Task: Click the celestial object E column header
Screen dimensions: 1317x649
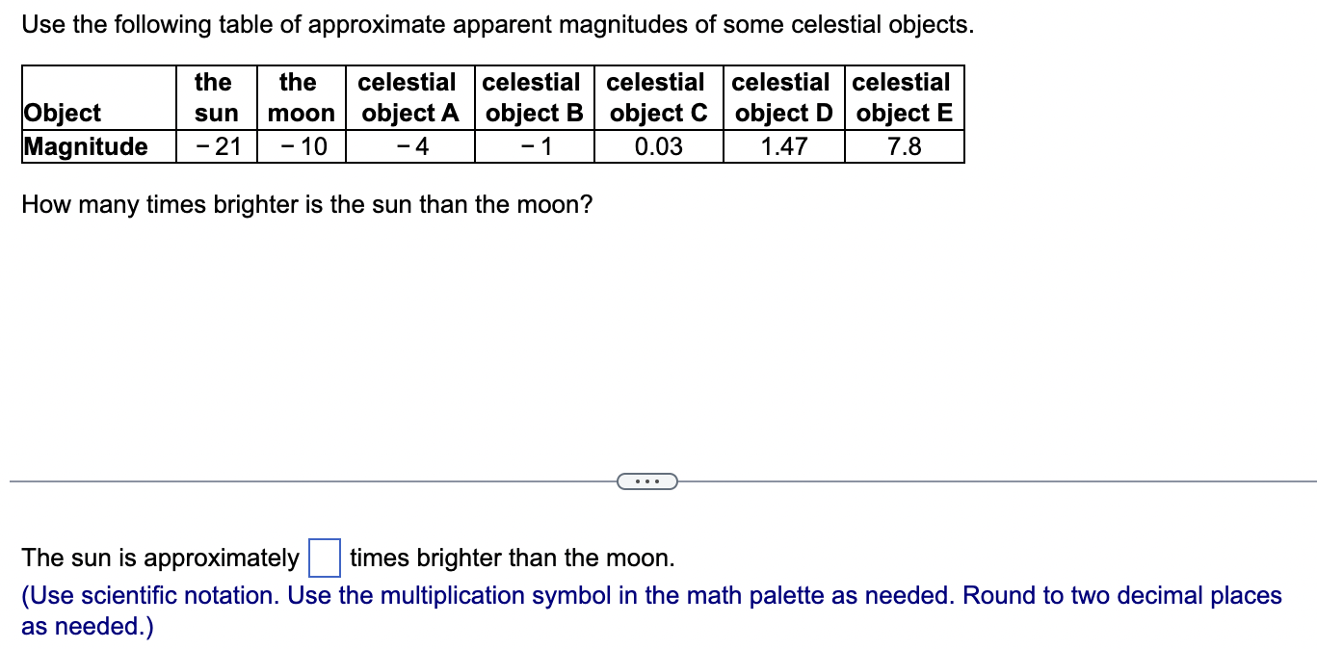Action: (x=902, y=97)
